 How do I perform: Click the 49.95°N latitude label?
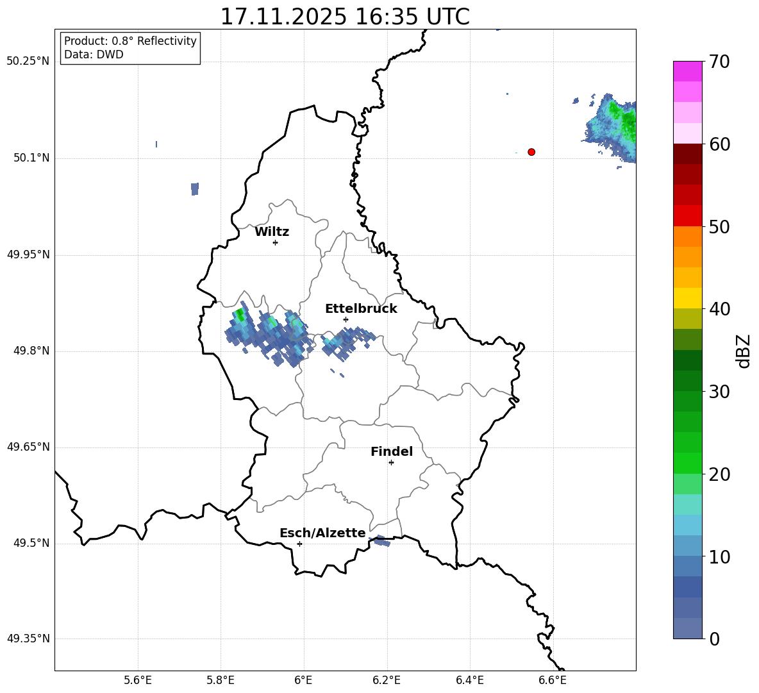(28, 255)
